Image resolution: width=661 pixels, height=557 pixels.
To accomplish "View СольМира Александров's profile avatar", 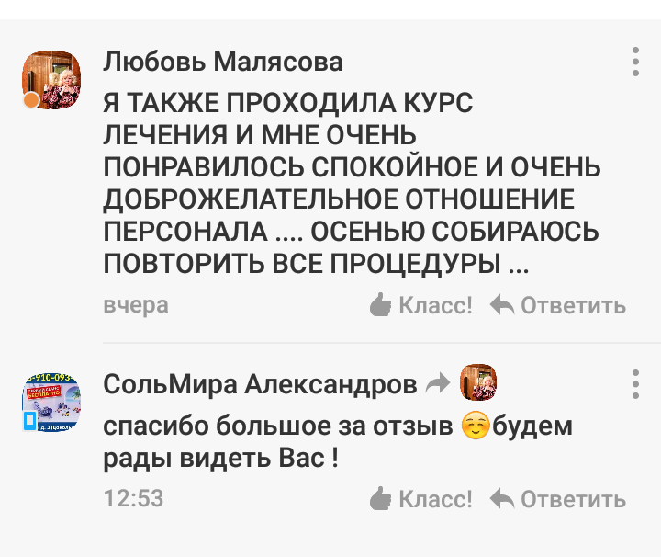I will point(51,403).
